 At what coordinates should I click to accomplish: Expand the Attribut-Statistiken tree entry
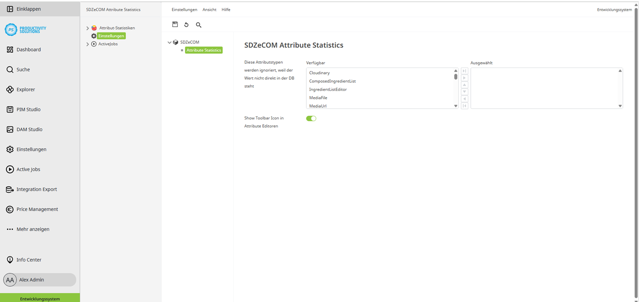pos(88,28)
